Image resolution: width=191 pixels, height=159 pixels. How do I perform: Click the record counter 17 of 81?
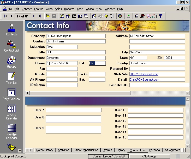pos(22,16)
